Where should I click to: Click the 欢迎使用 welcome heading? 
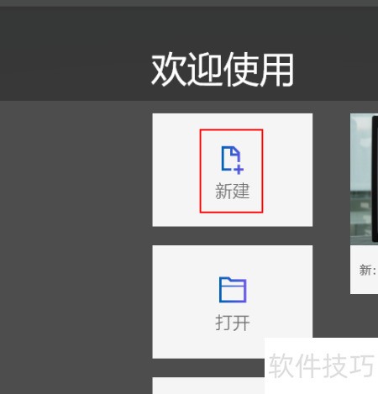[223, 70]
